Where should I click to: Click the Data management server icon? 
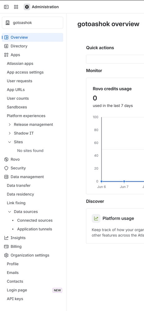coord(6,177)
